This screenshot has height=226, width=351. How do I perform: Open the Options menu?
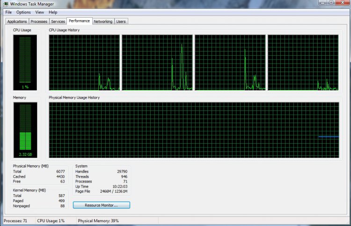(x=23, y=12)
